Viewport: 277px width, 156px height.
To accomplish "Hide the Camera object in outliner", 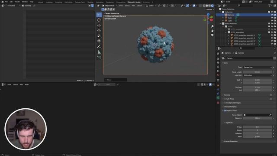I will [x=272, y=15].
